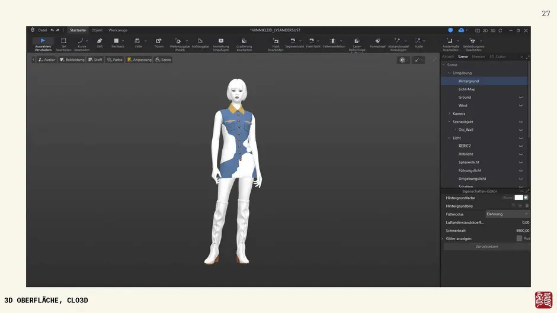Collapse the Umgebung tree node
Screen dimensions: 557x313
(449, 73)
